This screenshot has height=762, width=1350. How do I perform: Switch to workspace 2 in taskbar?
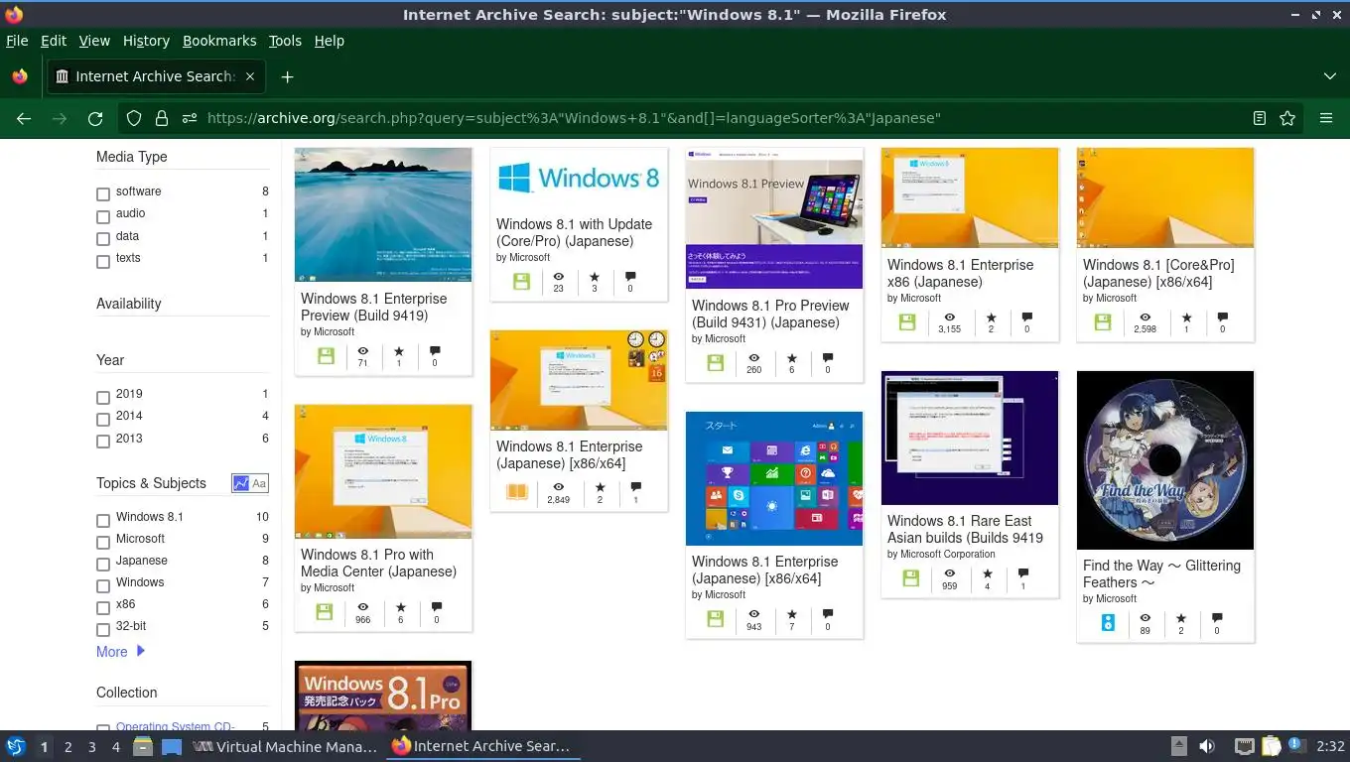point(67,746)
